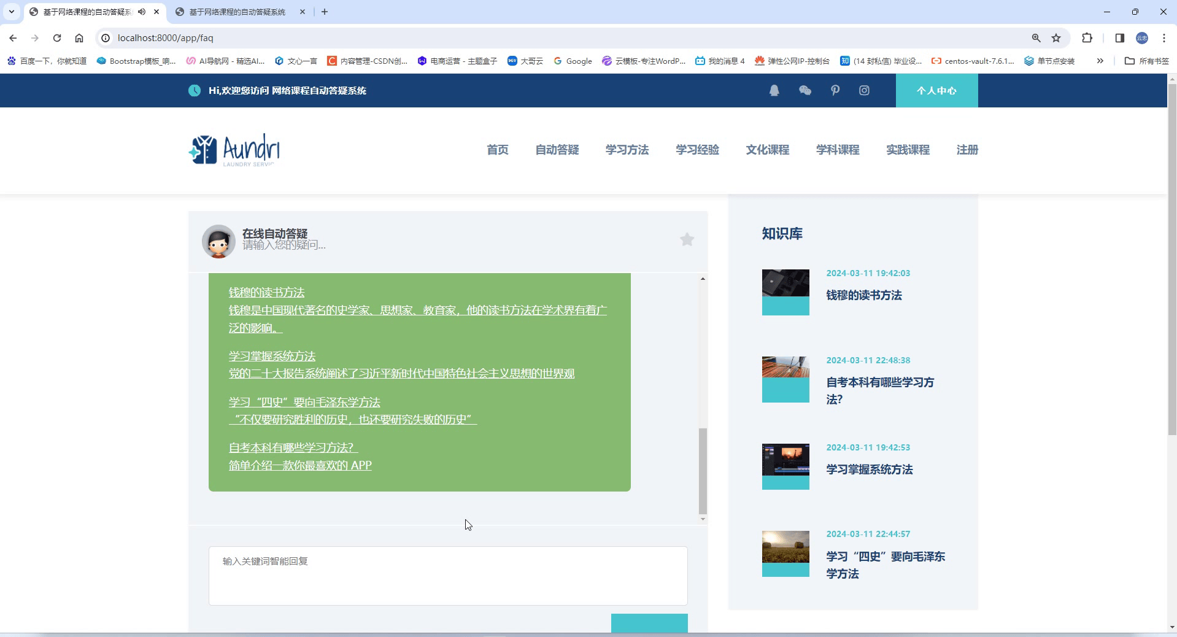This screenshot has height=637, width=1177.
Task: Open 学科课程 nav item
Action: click(838, 150)
